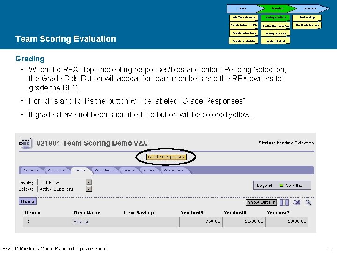Click the green highlighted step box in the diagram
The width and height of the screenshot is (337, 253).
pos(275,18)
